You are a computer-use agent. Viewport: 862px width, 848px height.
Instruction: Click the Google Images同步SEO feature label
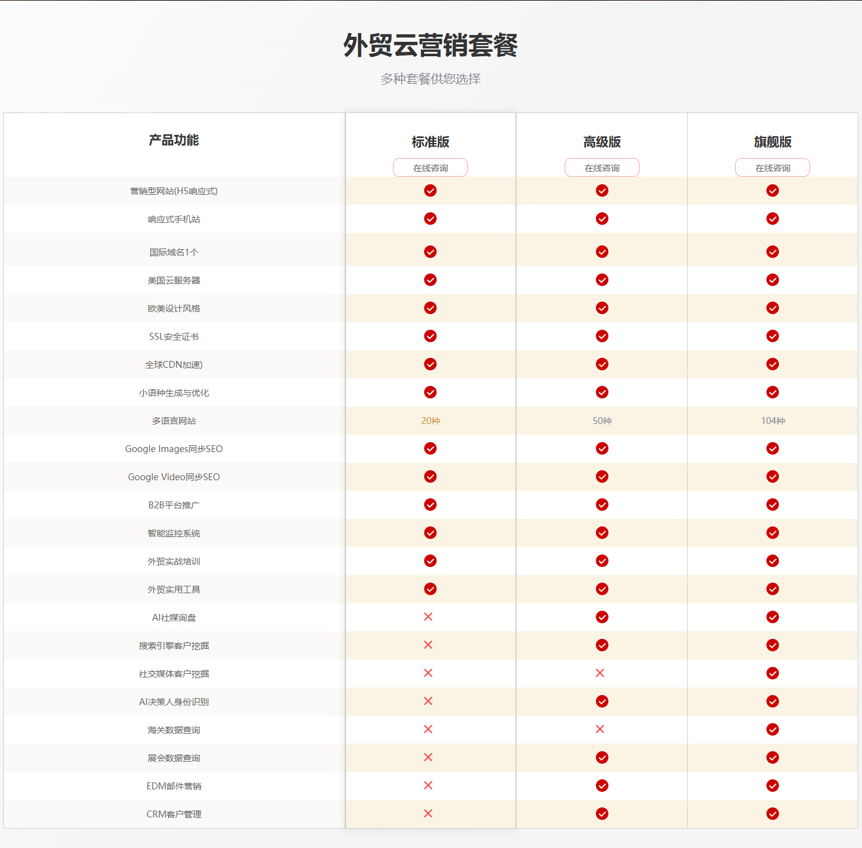coord(174,449)
